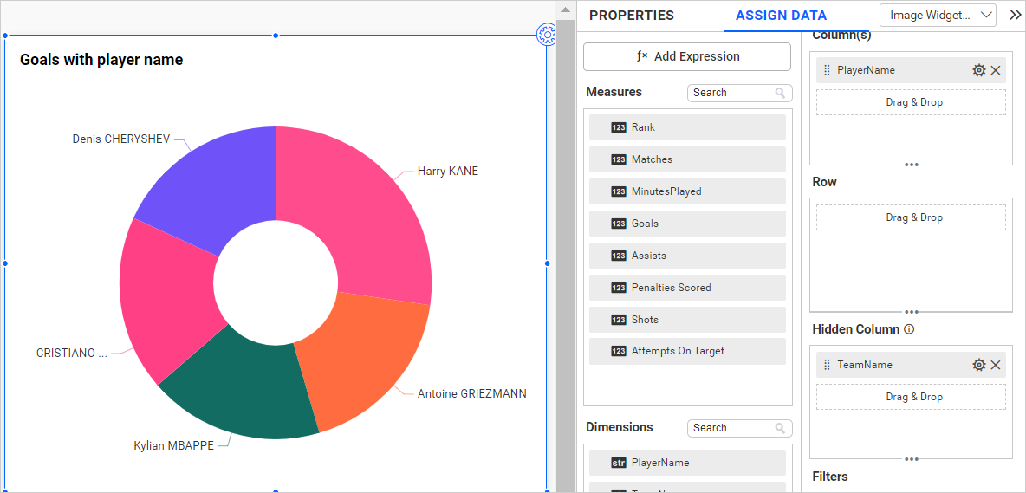Open widget settings gear on chart corner

pyautogui.click(x=546, y=35)
